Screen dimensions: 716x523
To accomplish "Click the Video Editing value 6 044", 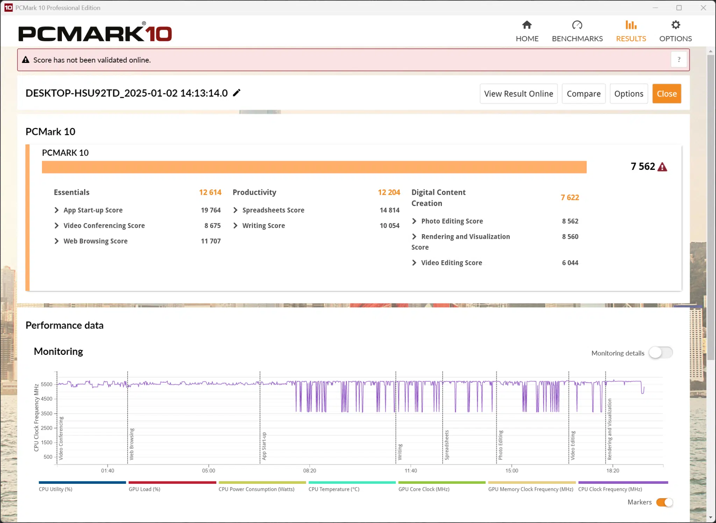I will point(570,263).
